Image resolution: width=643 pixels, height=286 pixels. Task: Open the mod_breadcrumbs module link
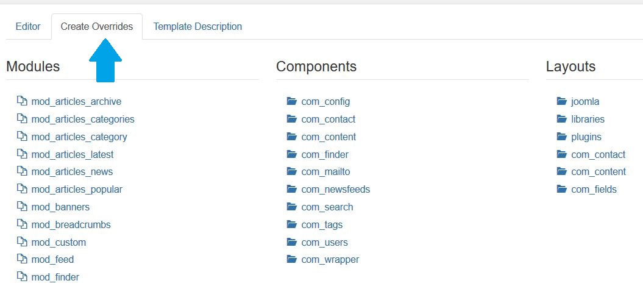click(x=71, y=224)
